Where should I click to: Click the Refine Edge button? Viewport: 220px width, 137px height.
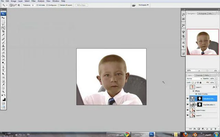(82, 5)
